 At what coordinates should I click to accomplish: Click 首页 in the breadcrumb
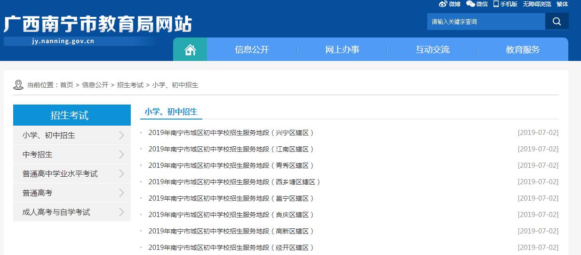click(67, 85)
